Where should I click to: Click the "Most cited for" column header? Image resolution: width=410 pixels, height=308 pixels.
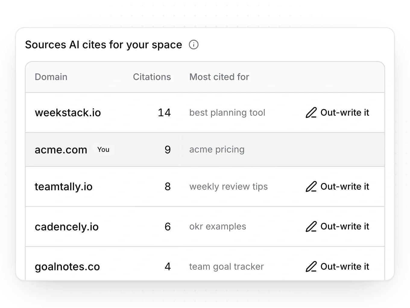(219, 77)
